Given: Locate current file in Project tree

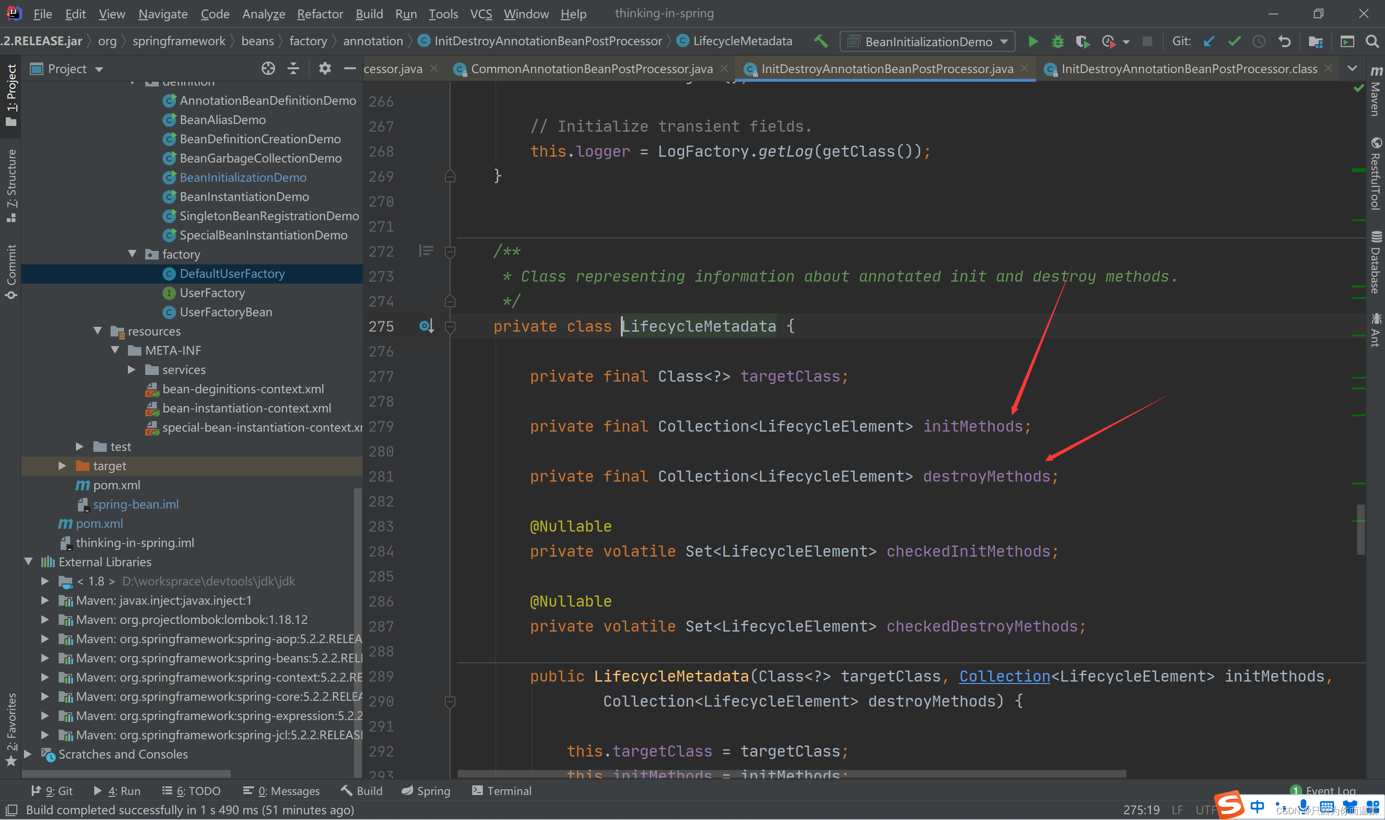Looking at the screenshot, I should (268, 69).
